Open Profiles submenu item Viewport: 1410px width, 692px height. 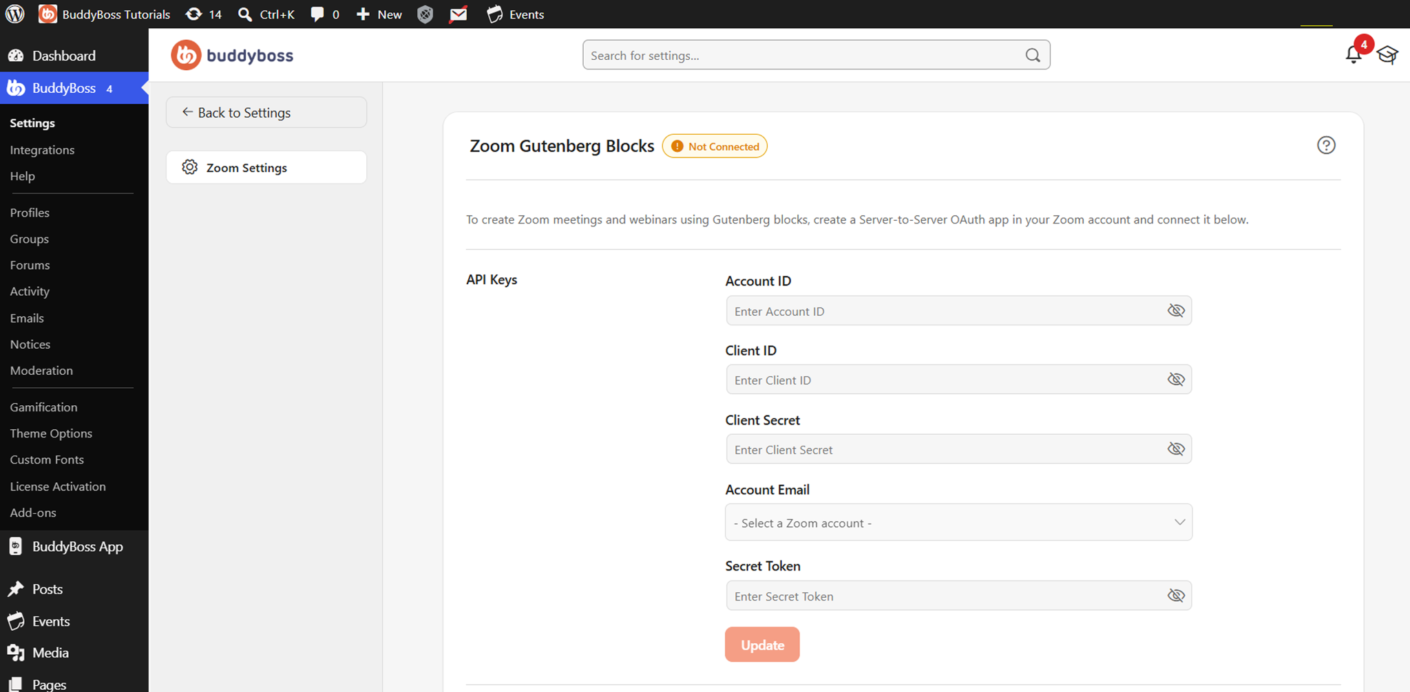pyautogui.click(x=30, y=213)
